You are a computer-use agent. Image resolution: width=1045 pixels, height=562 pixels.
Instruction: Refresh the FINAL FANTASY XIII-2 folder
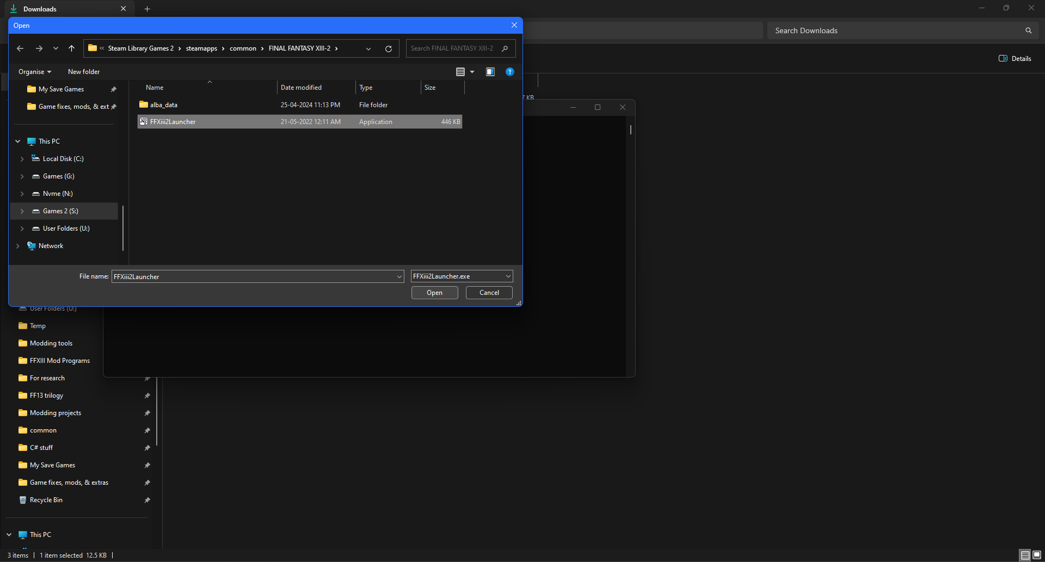click(x=389, y=48)
